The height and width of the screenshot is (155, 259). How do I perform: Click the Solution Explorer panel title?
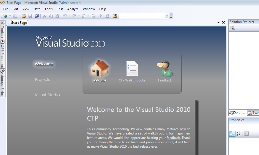click(x=242, y=22)
